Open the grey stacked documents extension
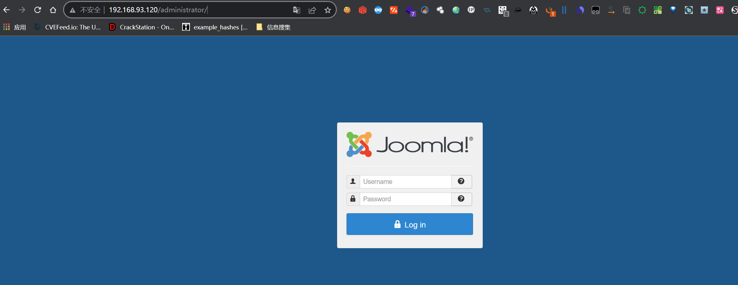Screen dimensions: 738x285 click(627, 10)
